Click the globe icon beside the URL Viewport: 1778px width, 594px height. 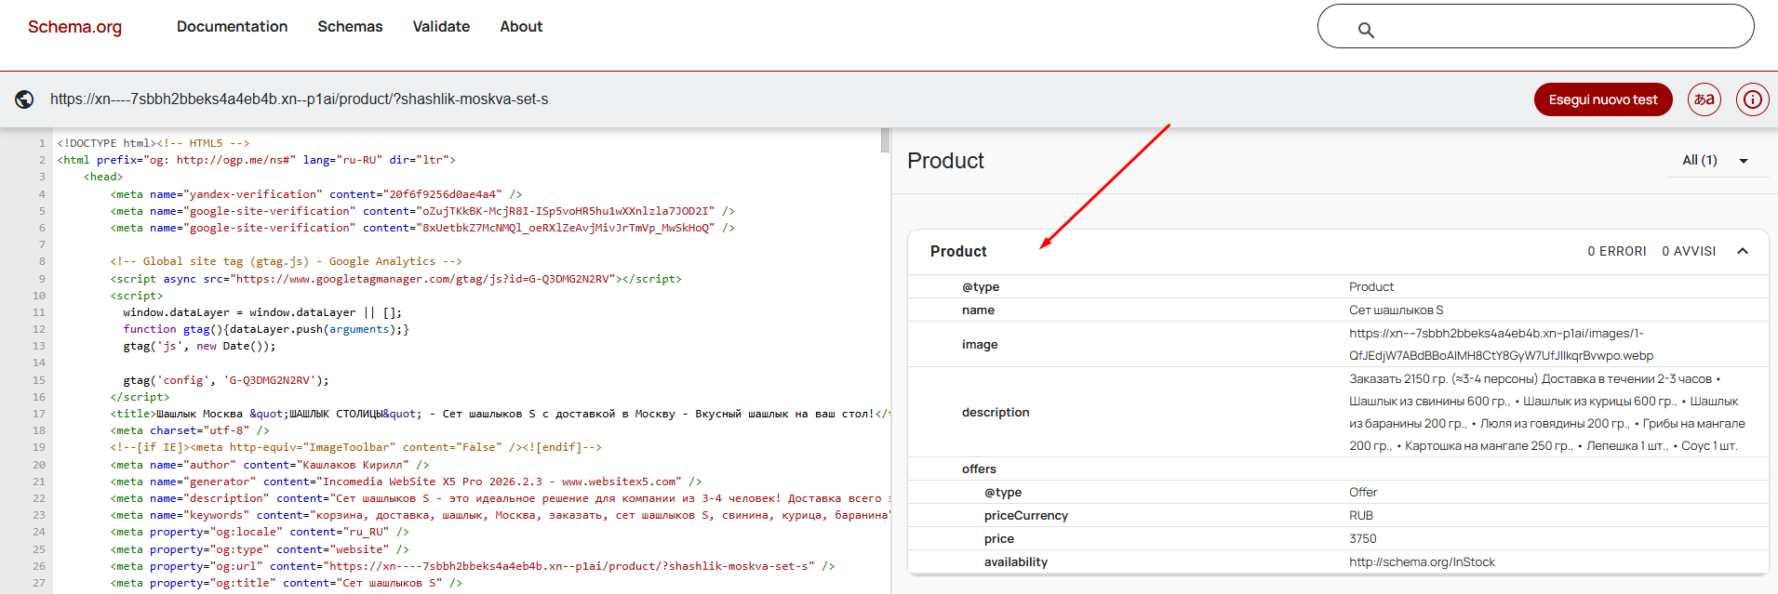coord(25,99)
